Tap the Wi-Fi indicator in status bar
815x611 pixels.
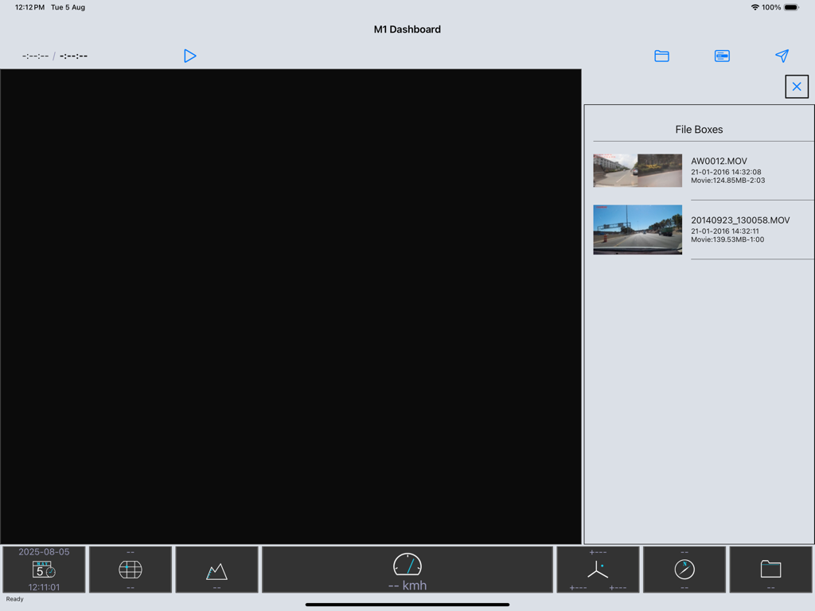click(x=755, y=7)
